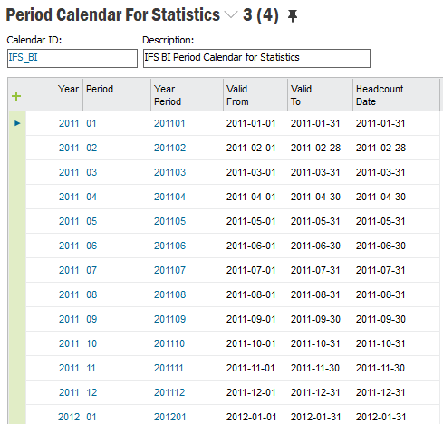443x424 pixels.
Task: Click the Calendar ID field IFS_BI
Action: 72,58
